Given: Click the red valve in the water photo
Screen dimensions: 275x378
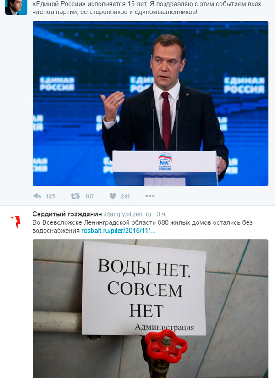Looking at the screenshot, I should (166, 346).
